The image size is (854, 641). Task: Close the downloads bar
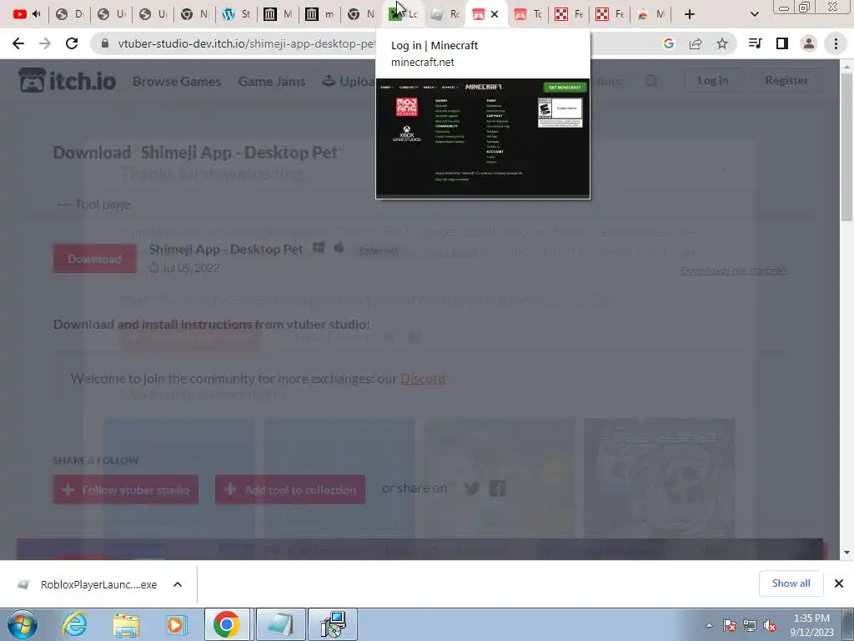tap(839, 583)
